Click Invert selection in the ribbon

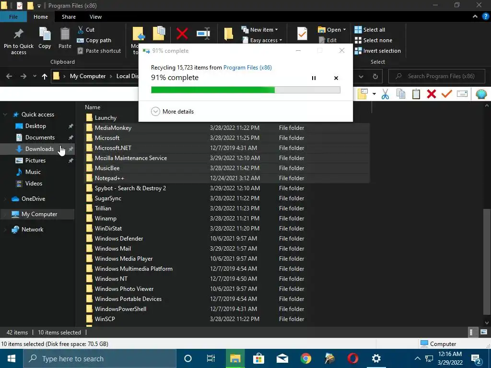coord(378,51)
